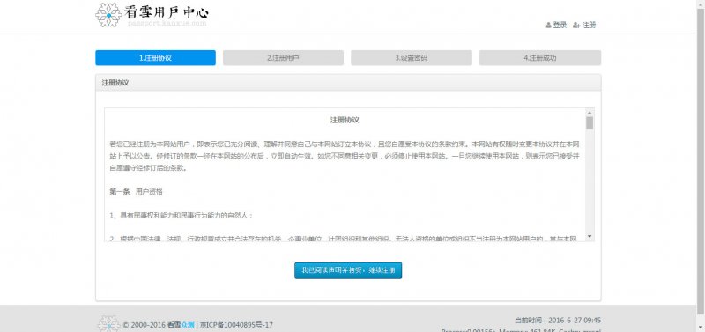
Task: Click agreement scrollbar down arrow
Action: point(590,237)
